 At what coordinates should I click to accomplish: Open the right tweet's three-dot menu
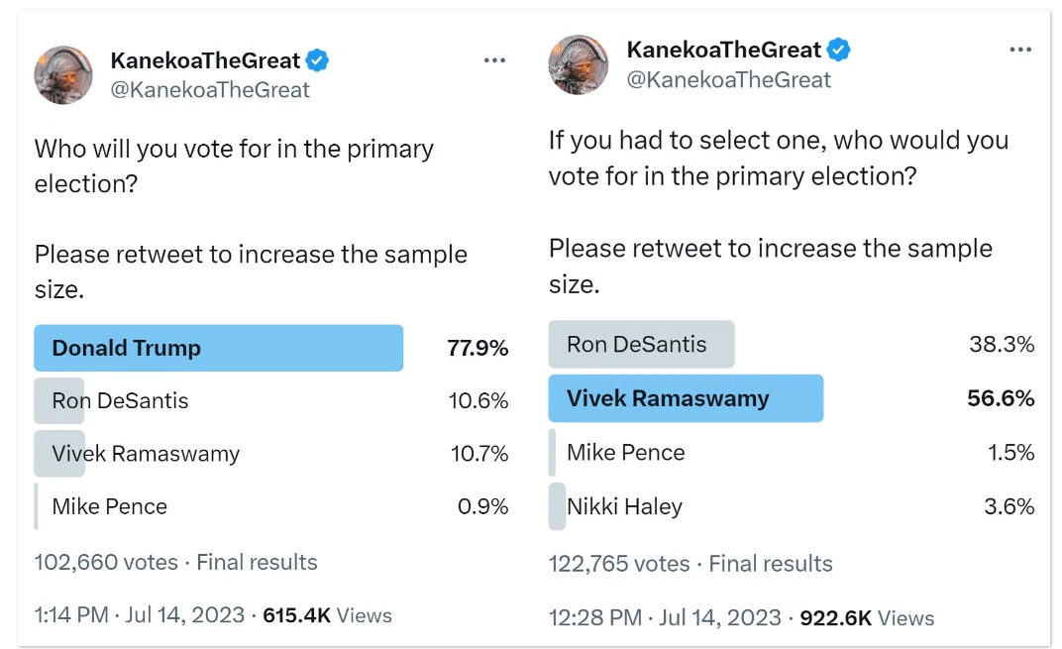point(1020,50)
